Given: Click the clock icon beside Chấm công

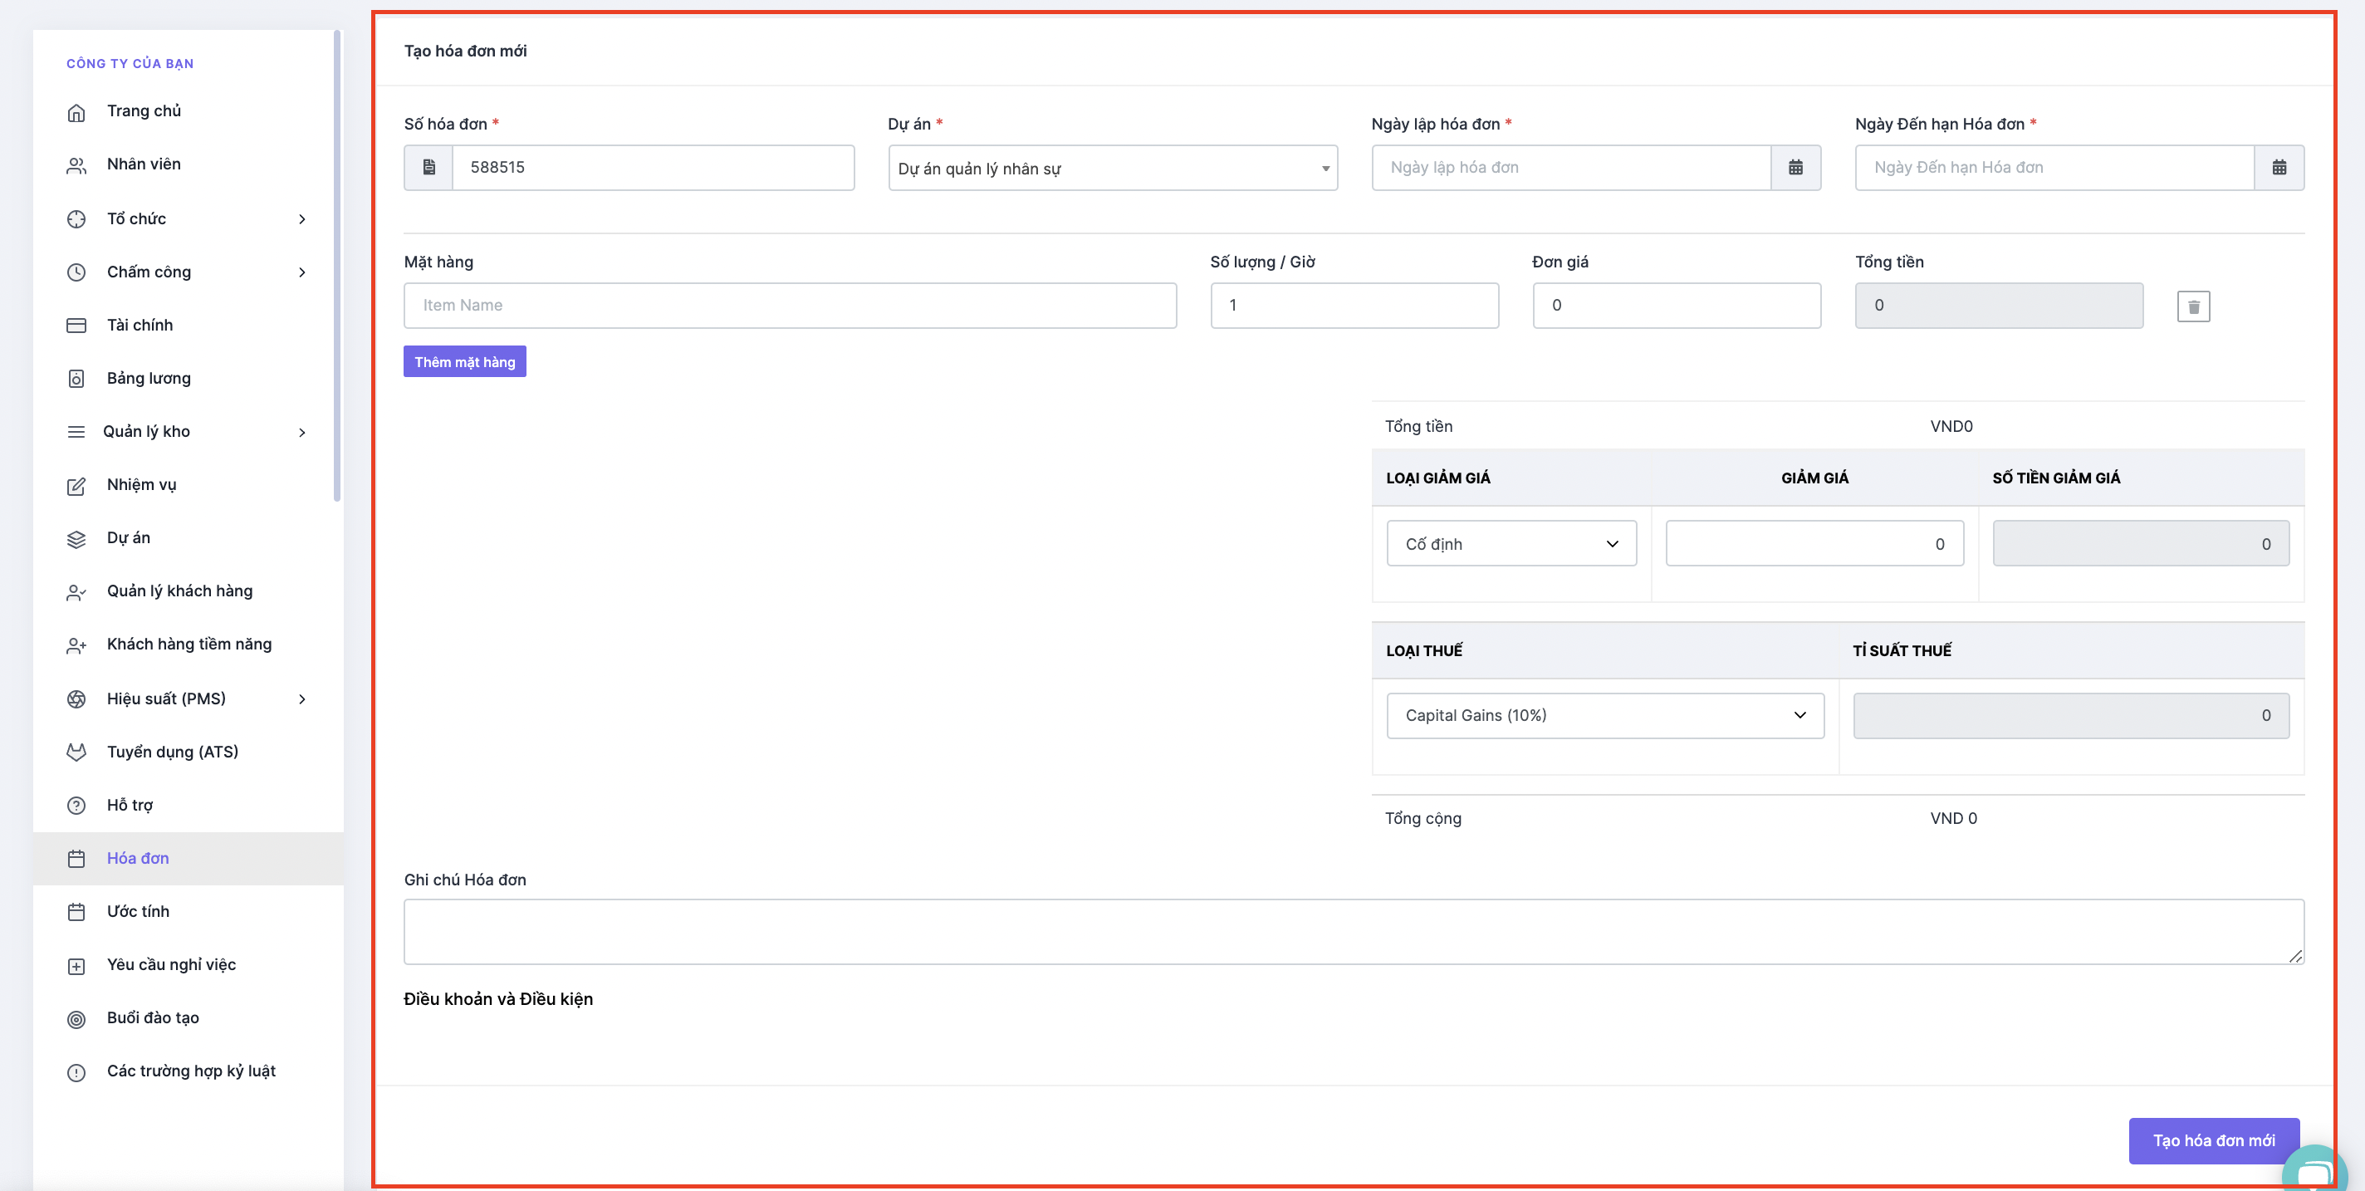Looking at the screenshot, I should [x=76, y=272].
